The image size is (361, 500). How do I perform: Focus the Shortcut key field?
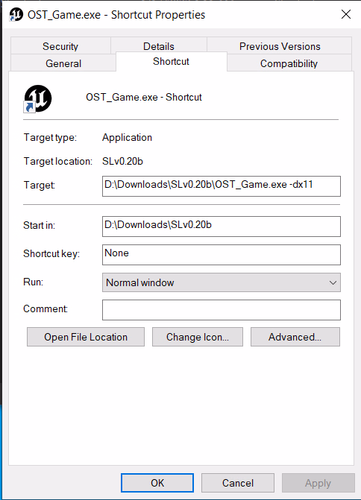pos(222,254)
